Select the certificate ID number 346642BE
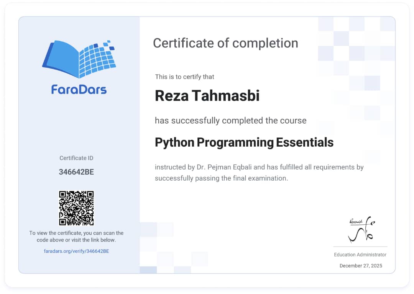Screen dimensions: 414x294 [x=76, y=172]
